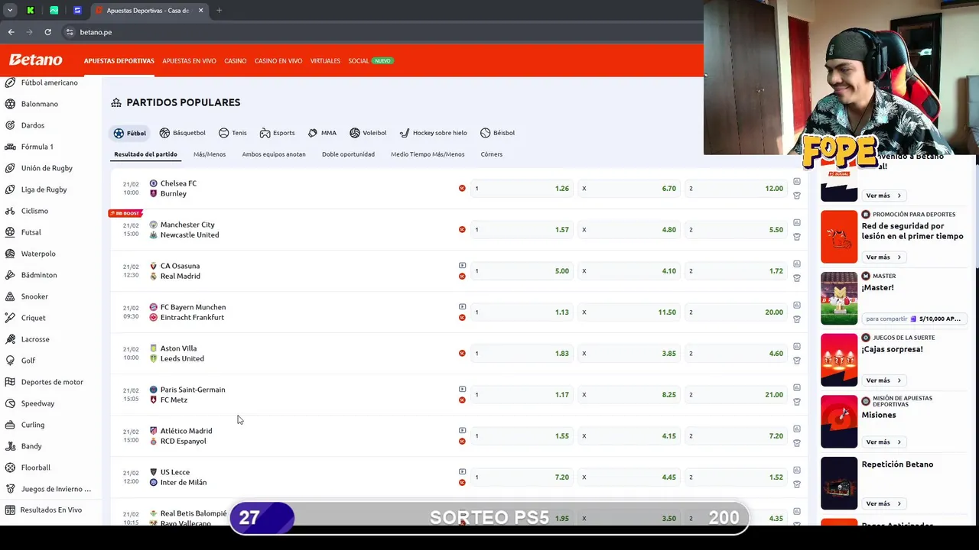Open Ciclismo in the sidebar

pyautogui.click(x=34, y=211)
